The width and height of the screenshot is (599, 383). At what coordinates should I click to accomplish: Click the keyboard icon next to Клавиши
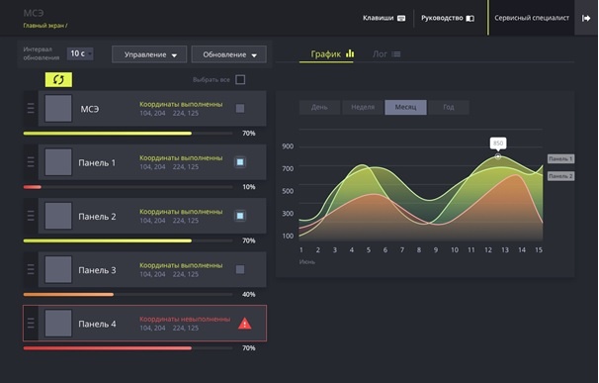click(401, 18)
